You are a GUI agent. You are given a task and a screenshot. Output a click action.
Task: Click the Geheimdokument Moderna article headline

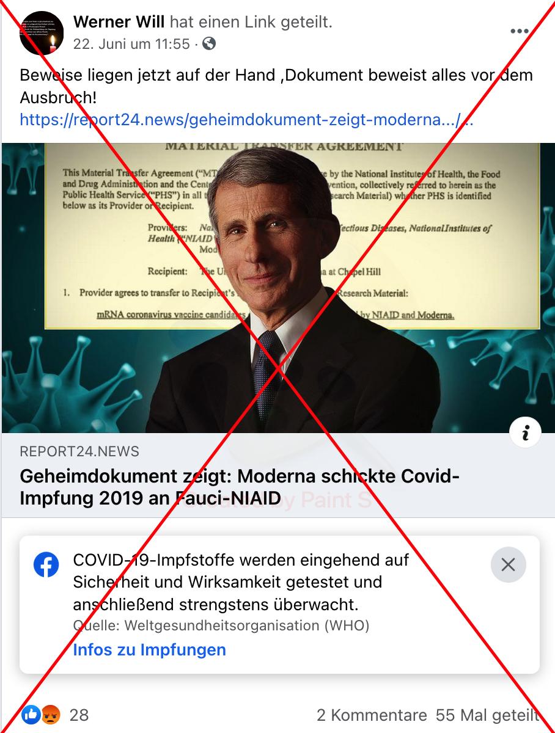click(240, 487)
